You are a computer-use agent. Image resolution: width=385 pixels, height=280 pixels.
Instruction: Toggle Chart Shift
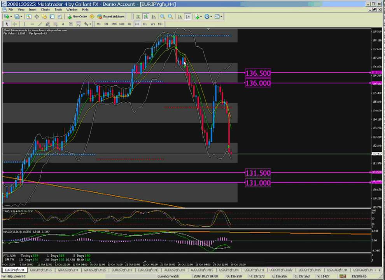188,16
